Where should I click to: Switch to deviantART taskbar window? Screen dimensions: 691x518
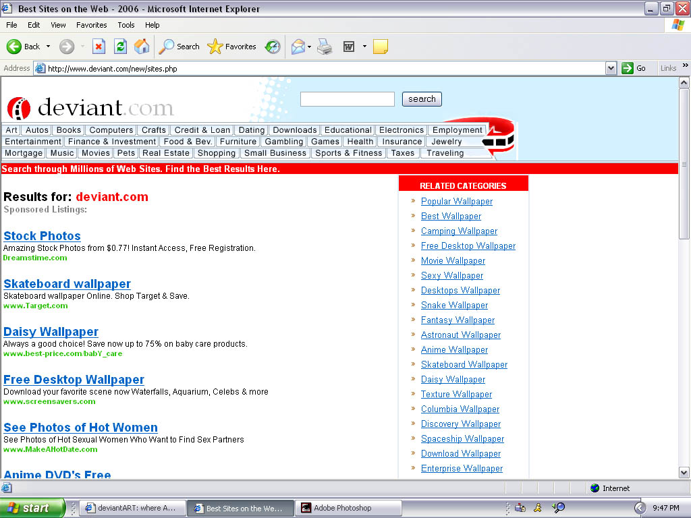(132, 508)
